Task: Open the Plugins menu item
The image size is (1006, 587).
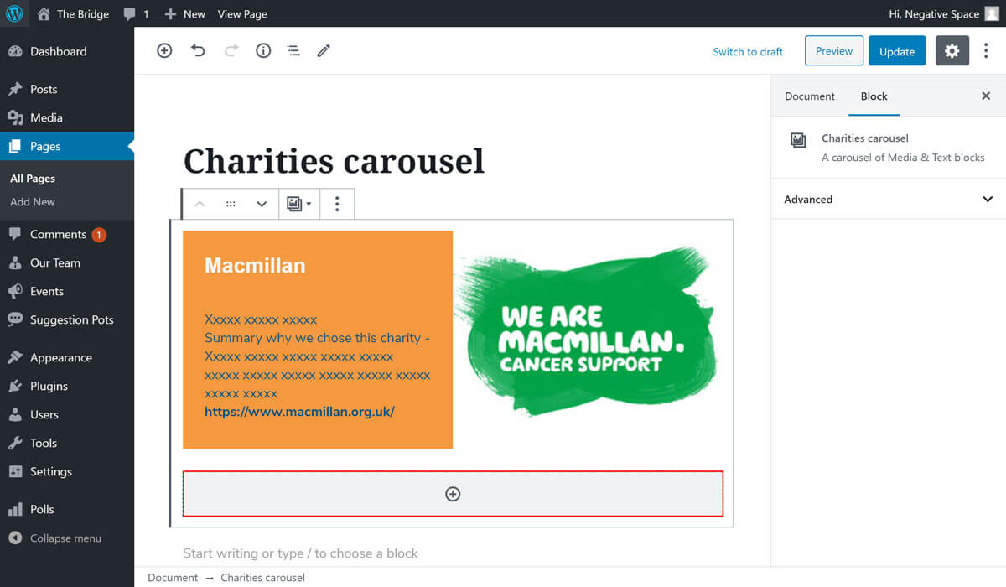Action: 49,386
